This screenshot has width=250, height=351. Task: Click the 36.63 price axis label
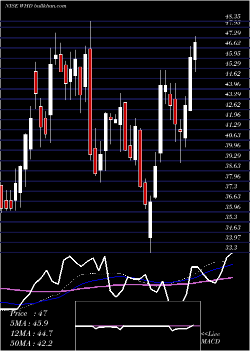click(x=232, y=197)
